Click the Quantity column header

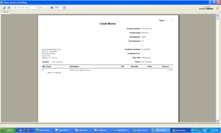[134, 66]
